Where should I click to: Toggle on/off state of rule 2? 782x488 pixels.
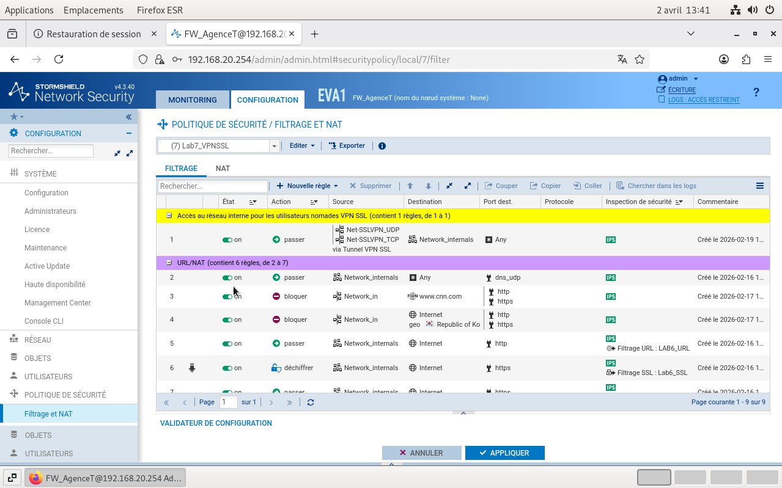tap(227, 277)
